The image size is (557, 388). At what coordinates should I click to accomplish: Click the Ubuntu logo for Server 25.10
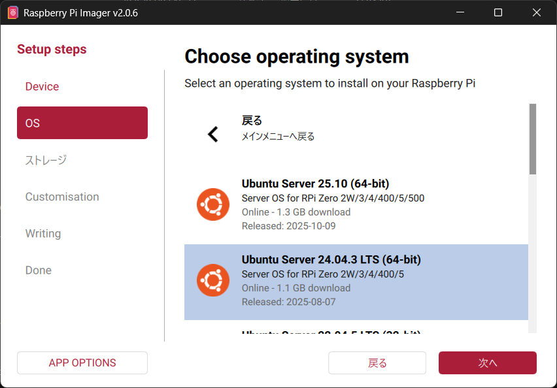[x=212, y=204]
